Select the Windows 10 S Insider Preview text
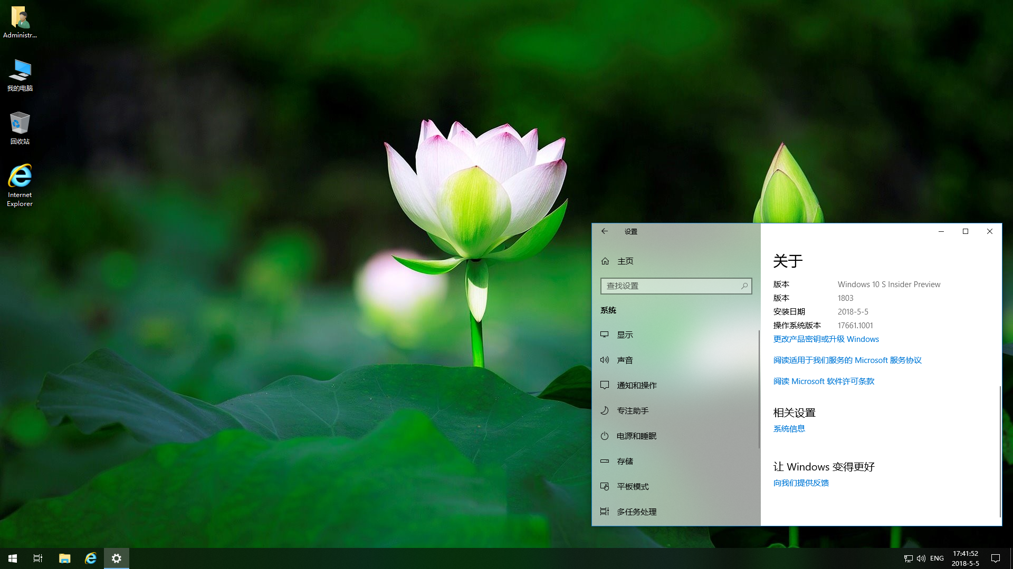Screen dimensions: 1013x569 coord(889,284)
